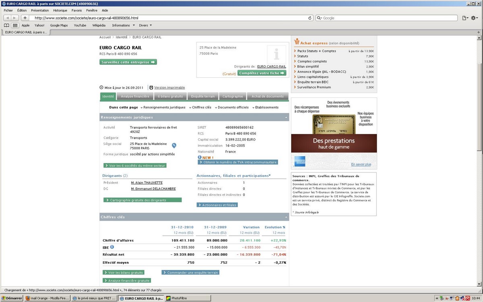Click Obtenir le numéro de TVA intracommunautaire

[x=238, y=162]
